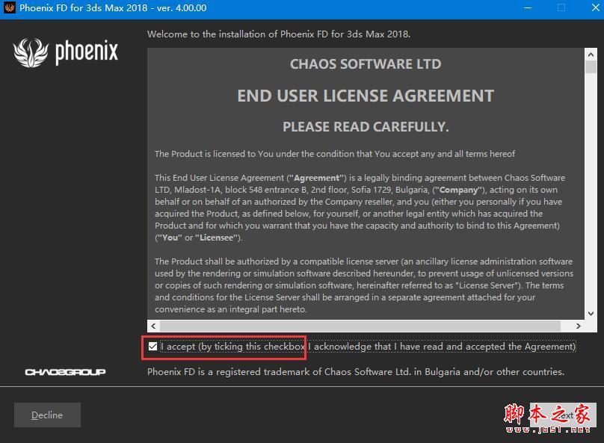Click the horizontal scrollbar thumb
Viewport: 604px width, 443px height.
point(360,326)
